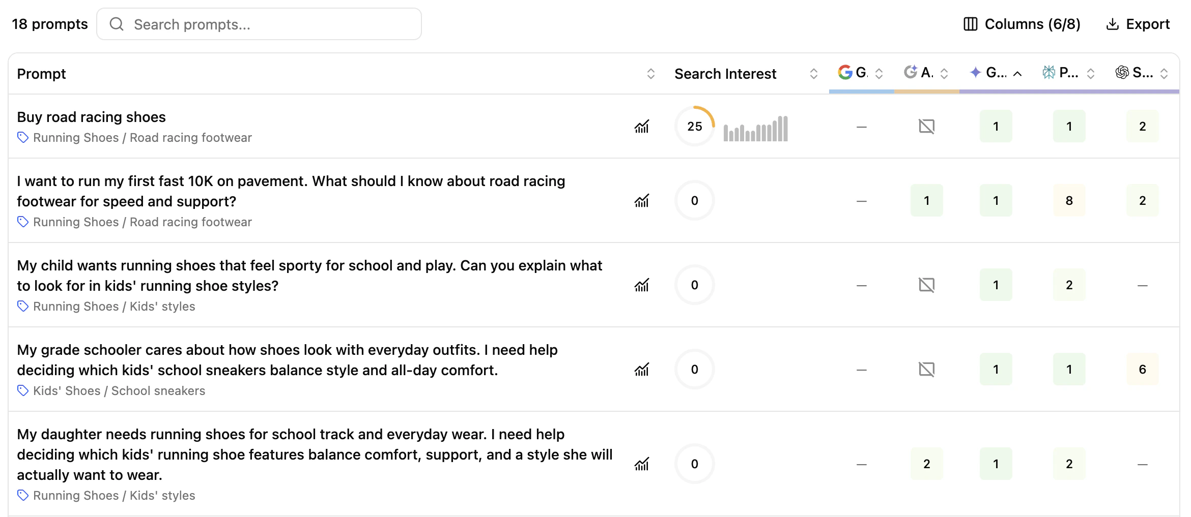Open the trend chart icon in the grade schooler row
The height and width of the screenshot is (517, 1191).
(642, 369)
